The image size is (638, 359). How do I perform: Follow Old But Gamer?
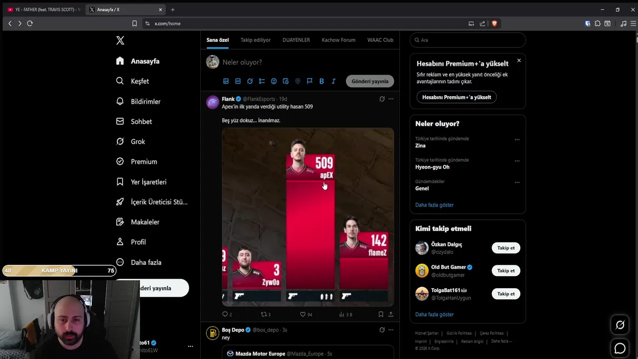point(506,271)
